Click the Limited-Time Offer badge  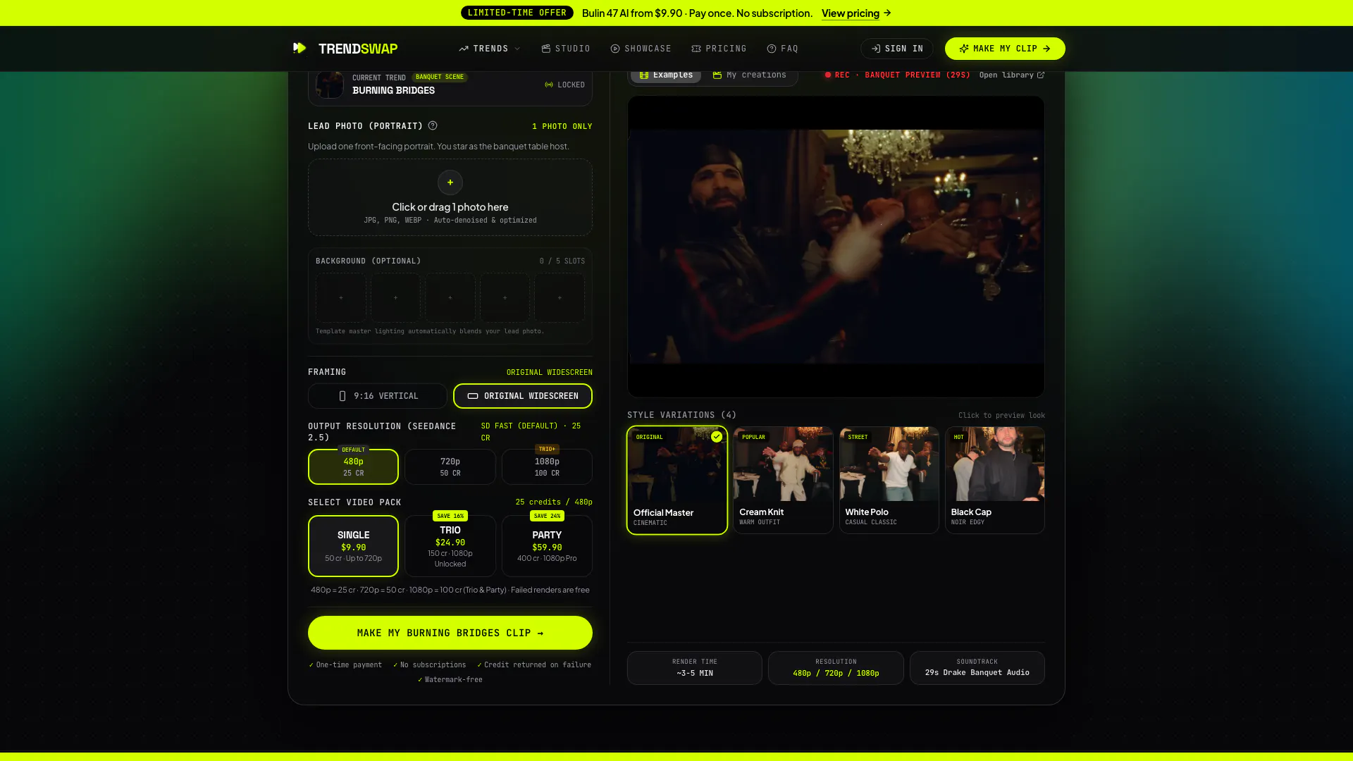point(517,13)
